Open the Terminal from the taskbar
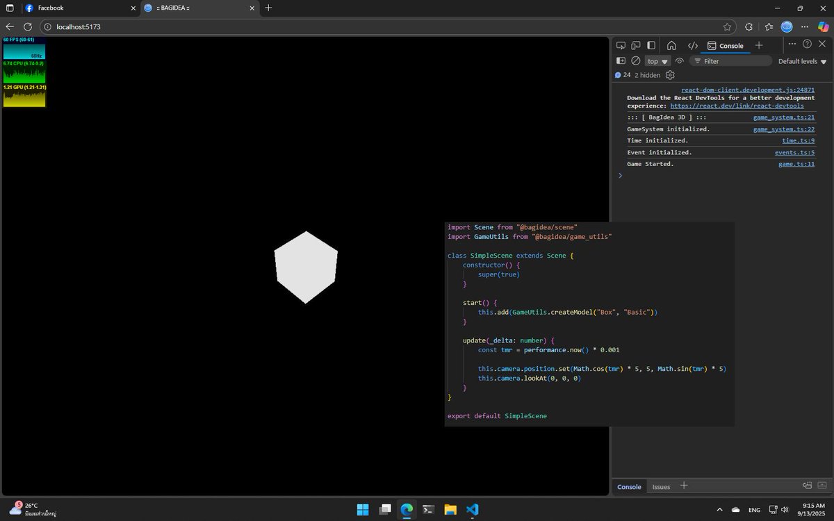 tap(429, 509)
